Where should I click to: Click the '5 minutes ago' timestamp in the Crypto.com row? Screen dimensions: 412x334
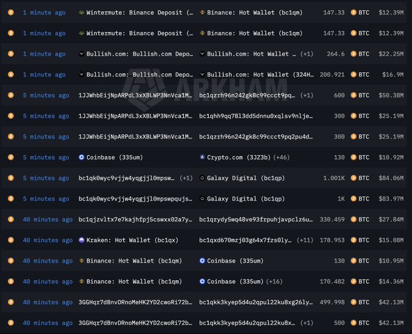[46, 157]
